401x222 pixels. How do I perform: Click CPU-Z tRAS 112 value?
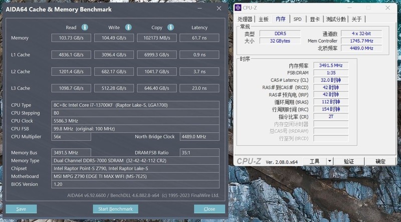coord(331,102)
